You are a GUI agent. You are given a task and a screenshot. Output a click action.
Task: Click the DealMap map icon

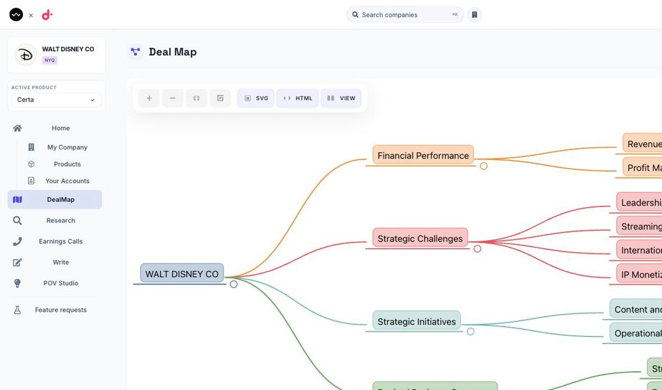point(17,200)
